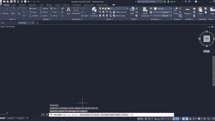The width and height of the screenshot is (215, 121).
Task: Click the Undo arrow
Action: (29, 1)
